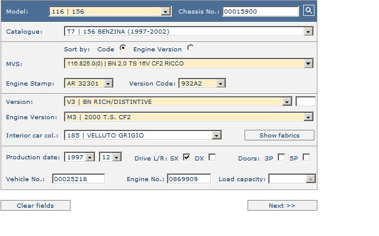
Task: Open the production year dropdown
Action: pos(89,158)
